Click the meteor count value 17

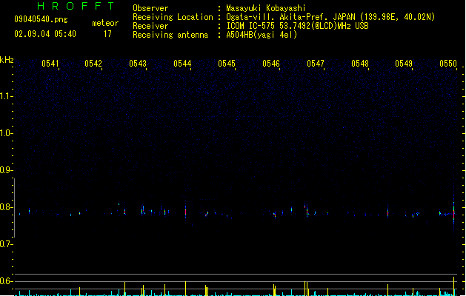(107, 34)
